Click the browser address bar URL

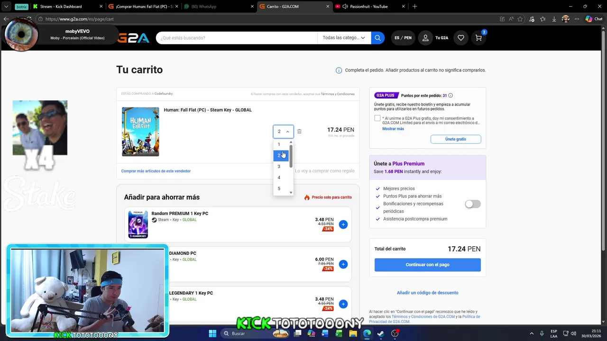pos(80,19)
